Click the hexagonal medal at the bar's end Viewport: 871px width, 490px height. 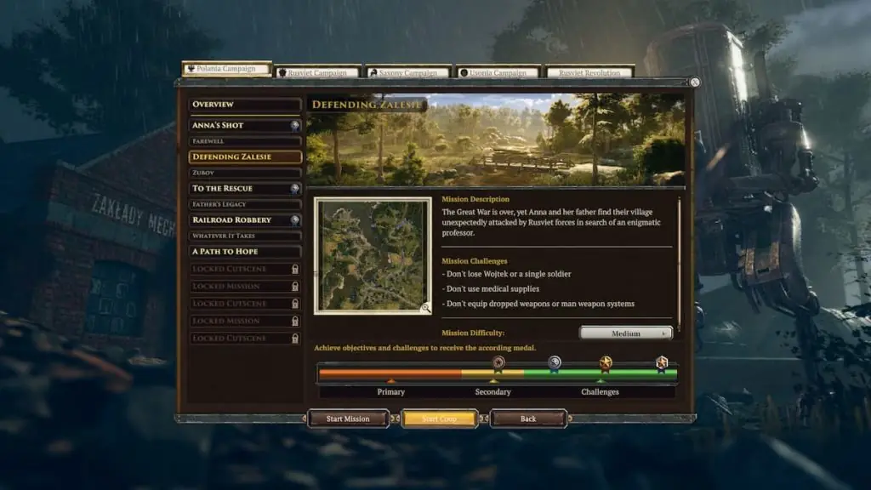point(661,363)
